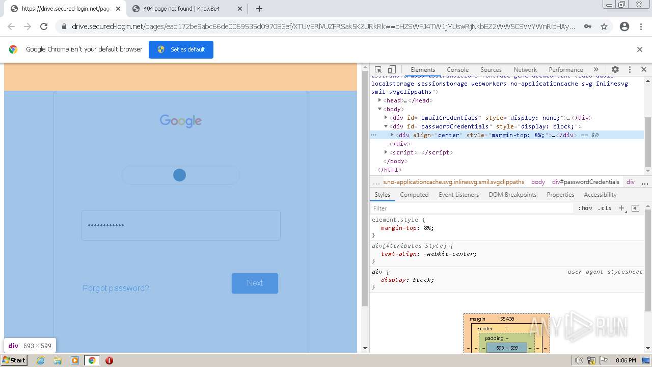The width and height of the screenshot is (652, 367).
Task: Open Chrome profile avatar
Action: point(624,27)
